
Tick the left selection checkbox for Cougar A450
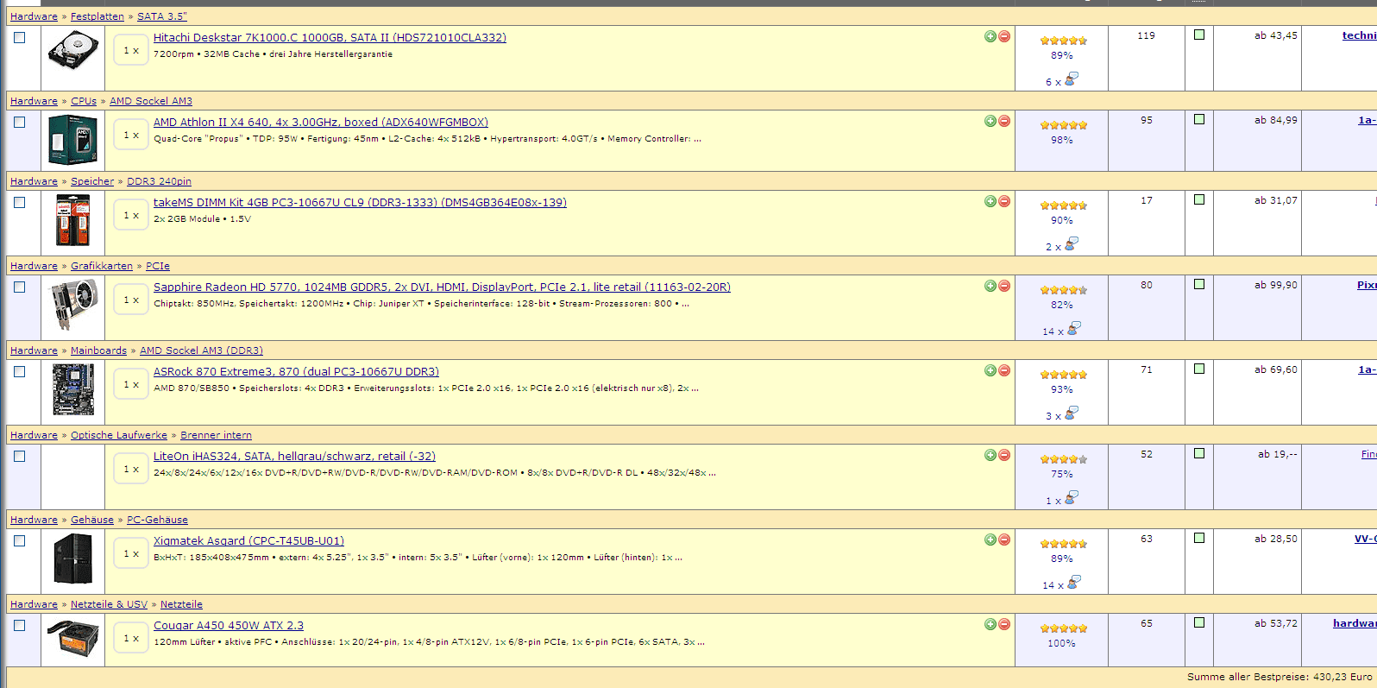(x=20, y=625)
